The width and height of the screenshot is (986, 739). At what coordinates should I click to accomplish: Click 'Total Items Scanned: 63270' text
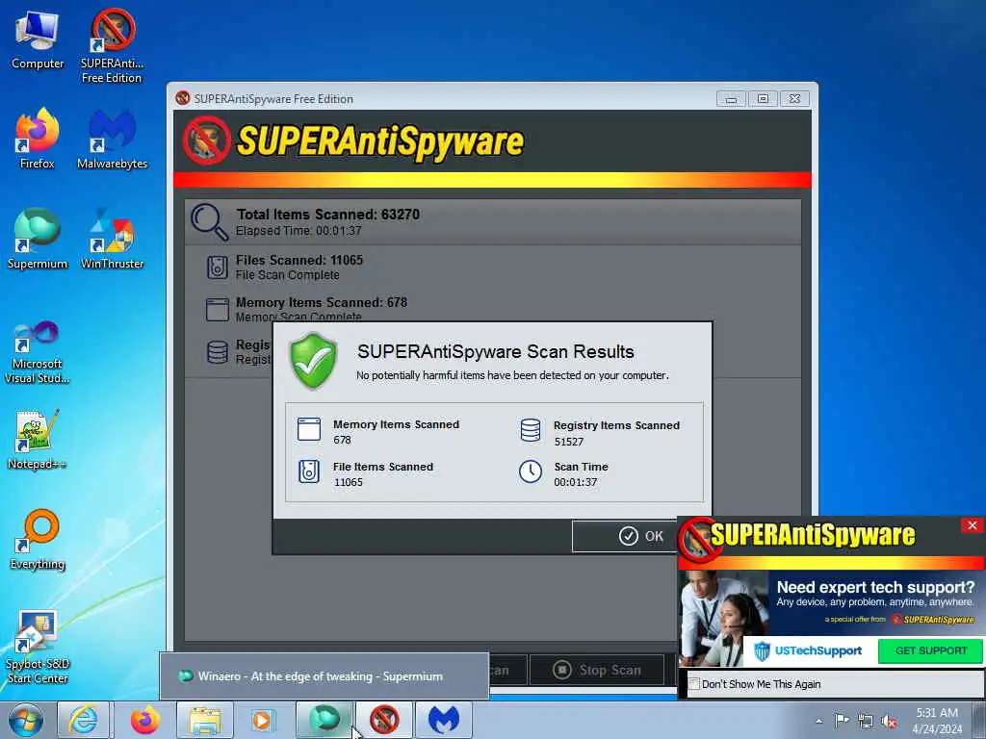[327, 215]
